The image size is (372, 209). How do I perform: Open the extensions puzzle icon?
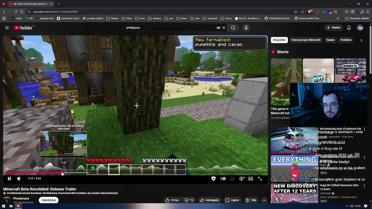pos(347,12)
